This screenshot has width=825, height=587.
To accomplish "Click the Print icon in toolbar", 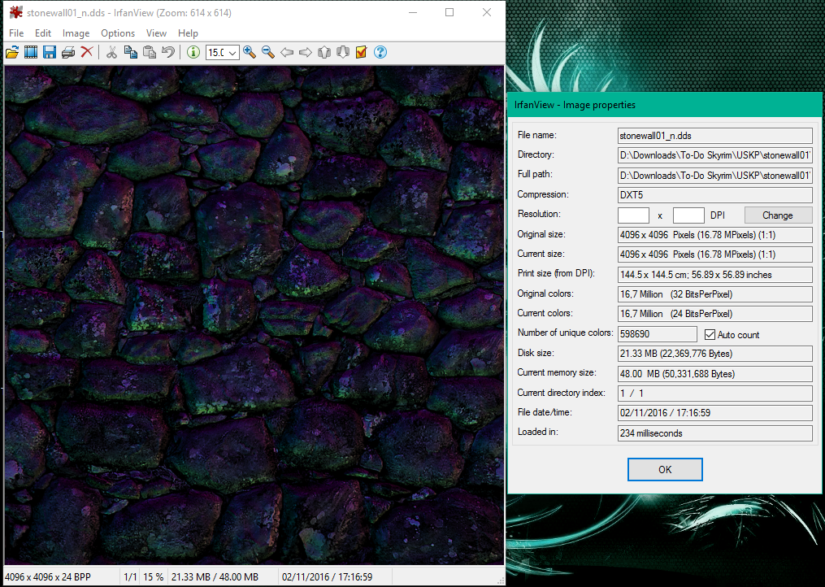I will [68, 53].
